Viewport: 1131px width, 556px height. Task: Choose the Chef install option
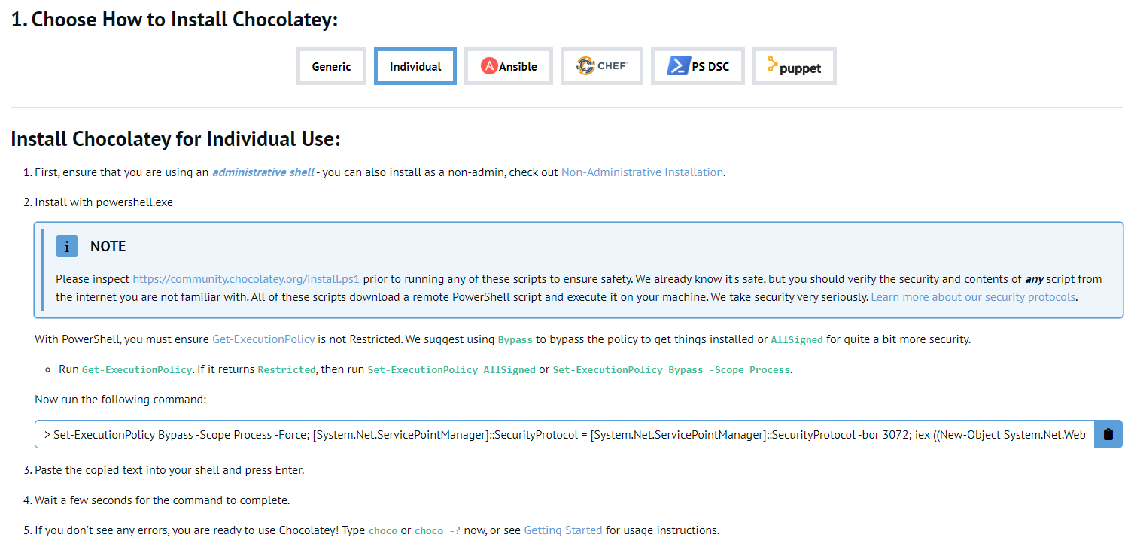click(x=602, y=66)
